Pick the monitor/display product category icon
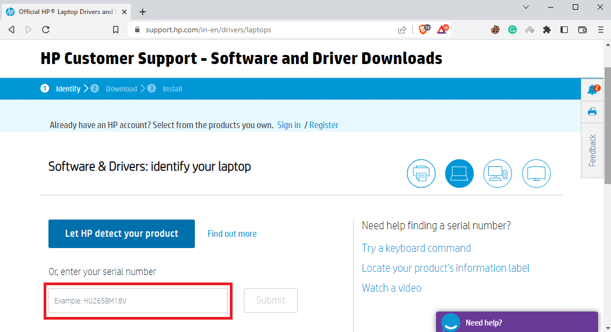This screenshot has height=332, width=611. 536,173
